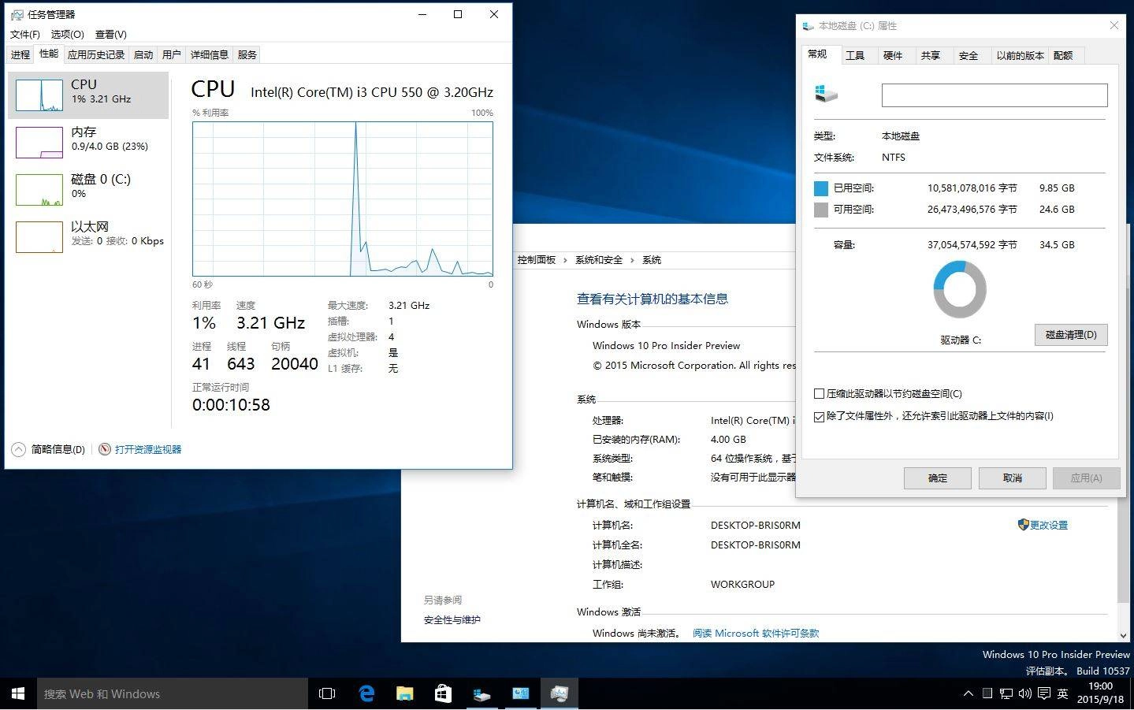Select the memory (内存) performance item
Viewport: 1134px width, 710px height.
[88, 142]
